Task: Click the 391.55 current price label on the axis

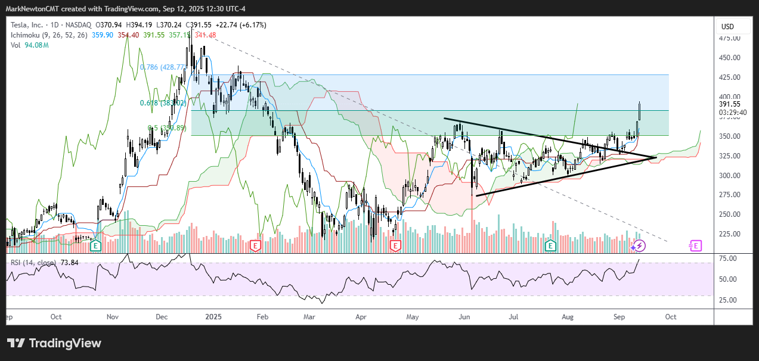Action: [731, 103]
